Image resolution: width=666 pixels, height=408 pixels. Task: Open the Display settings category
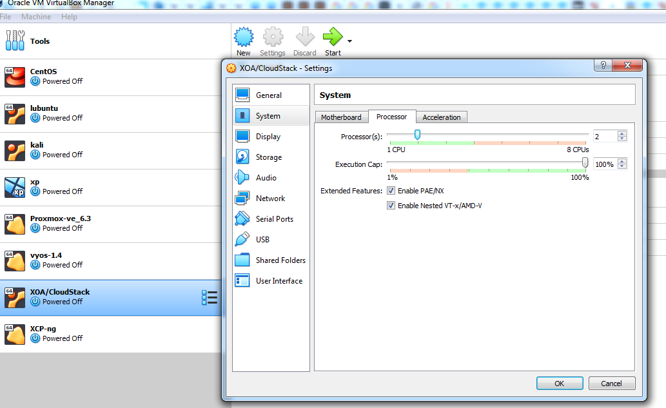(271, 136)
